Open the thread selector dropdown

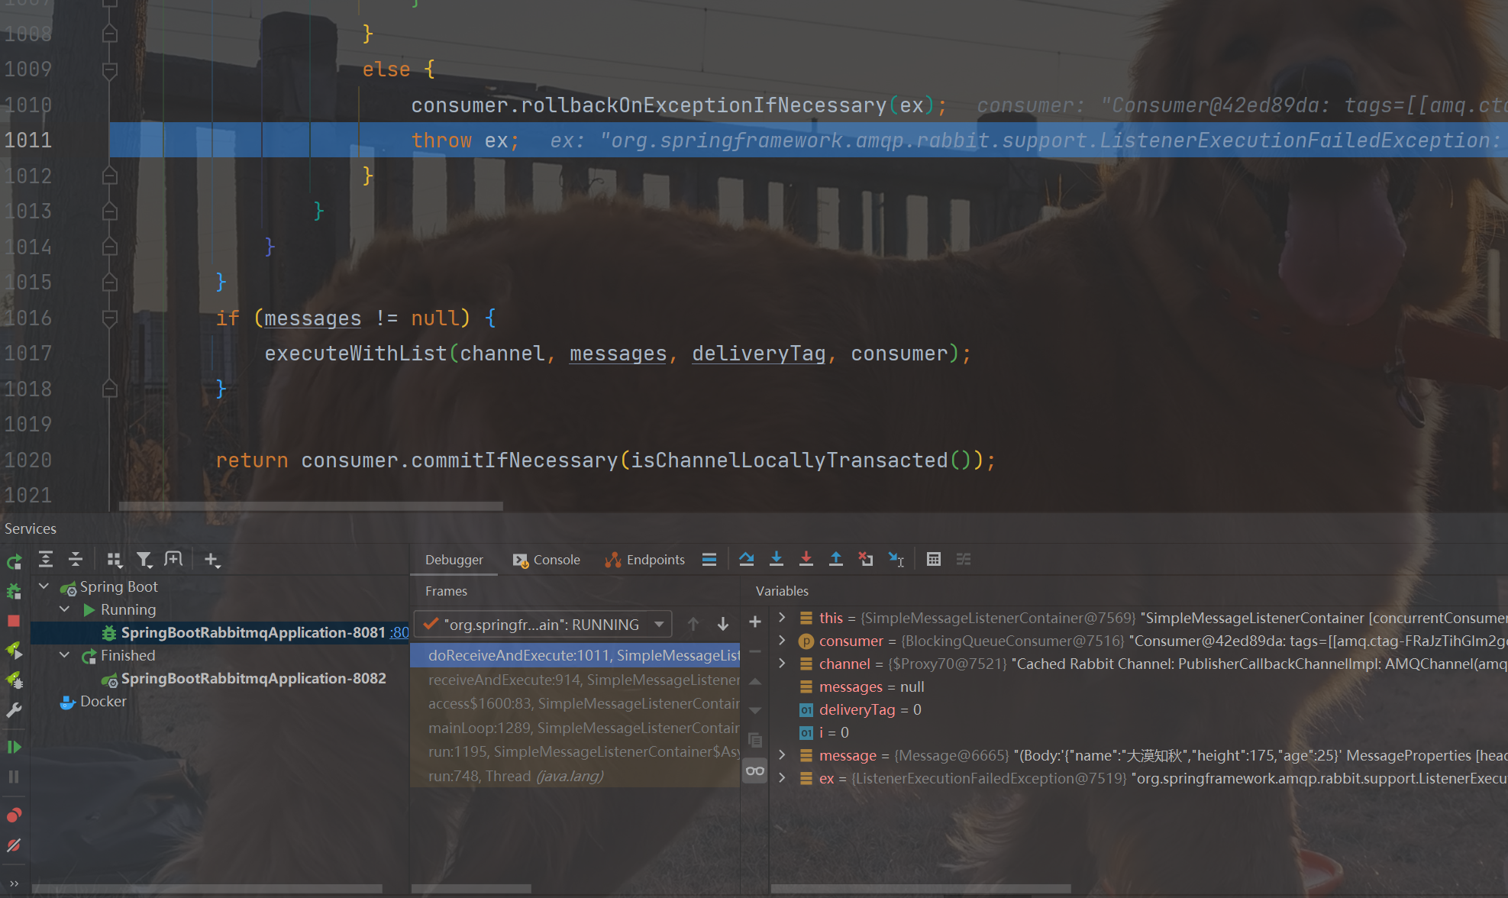pos(542,624)
